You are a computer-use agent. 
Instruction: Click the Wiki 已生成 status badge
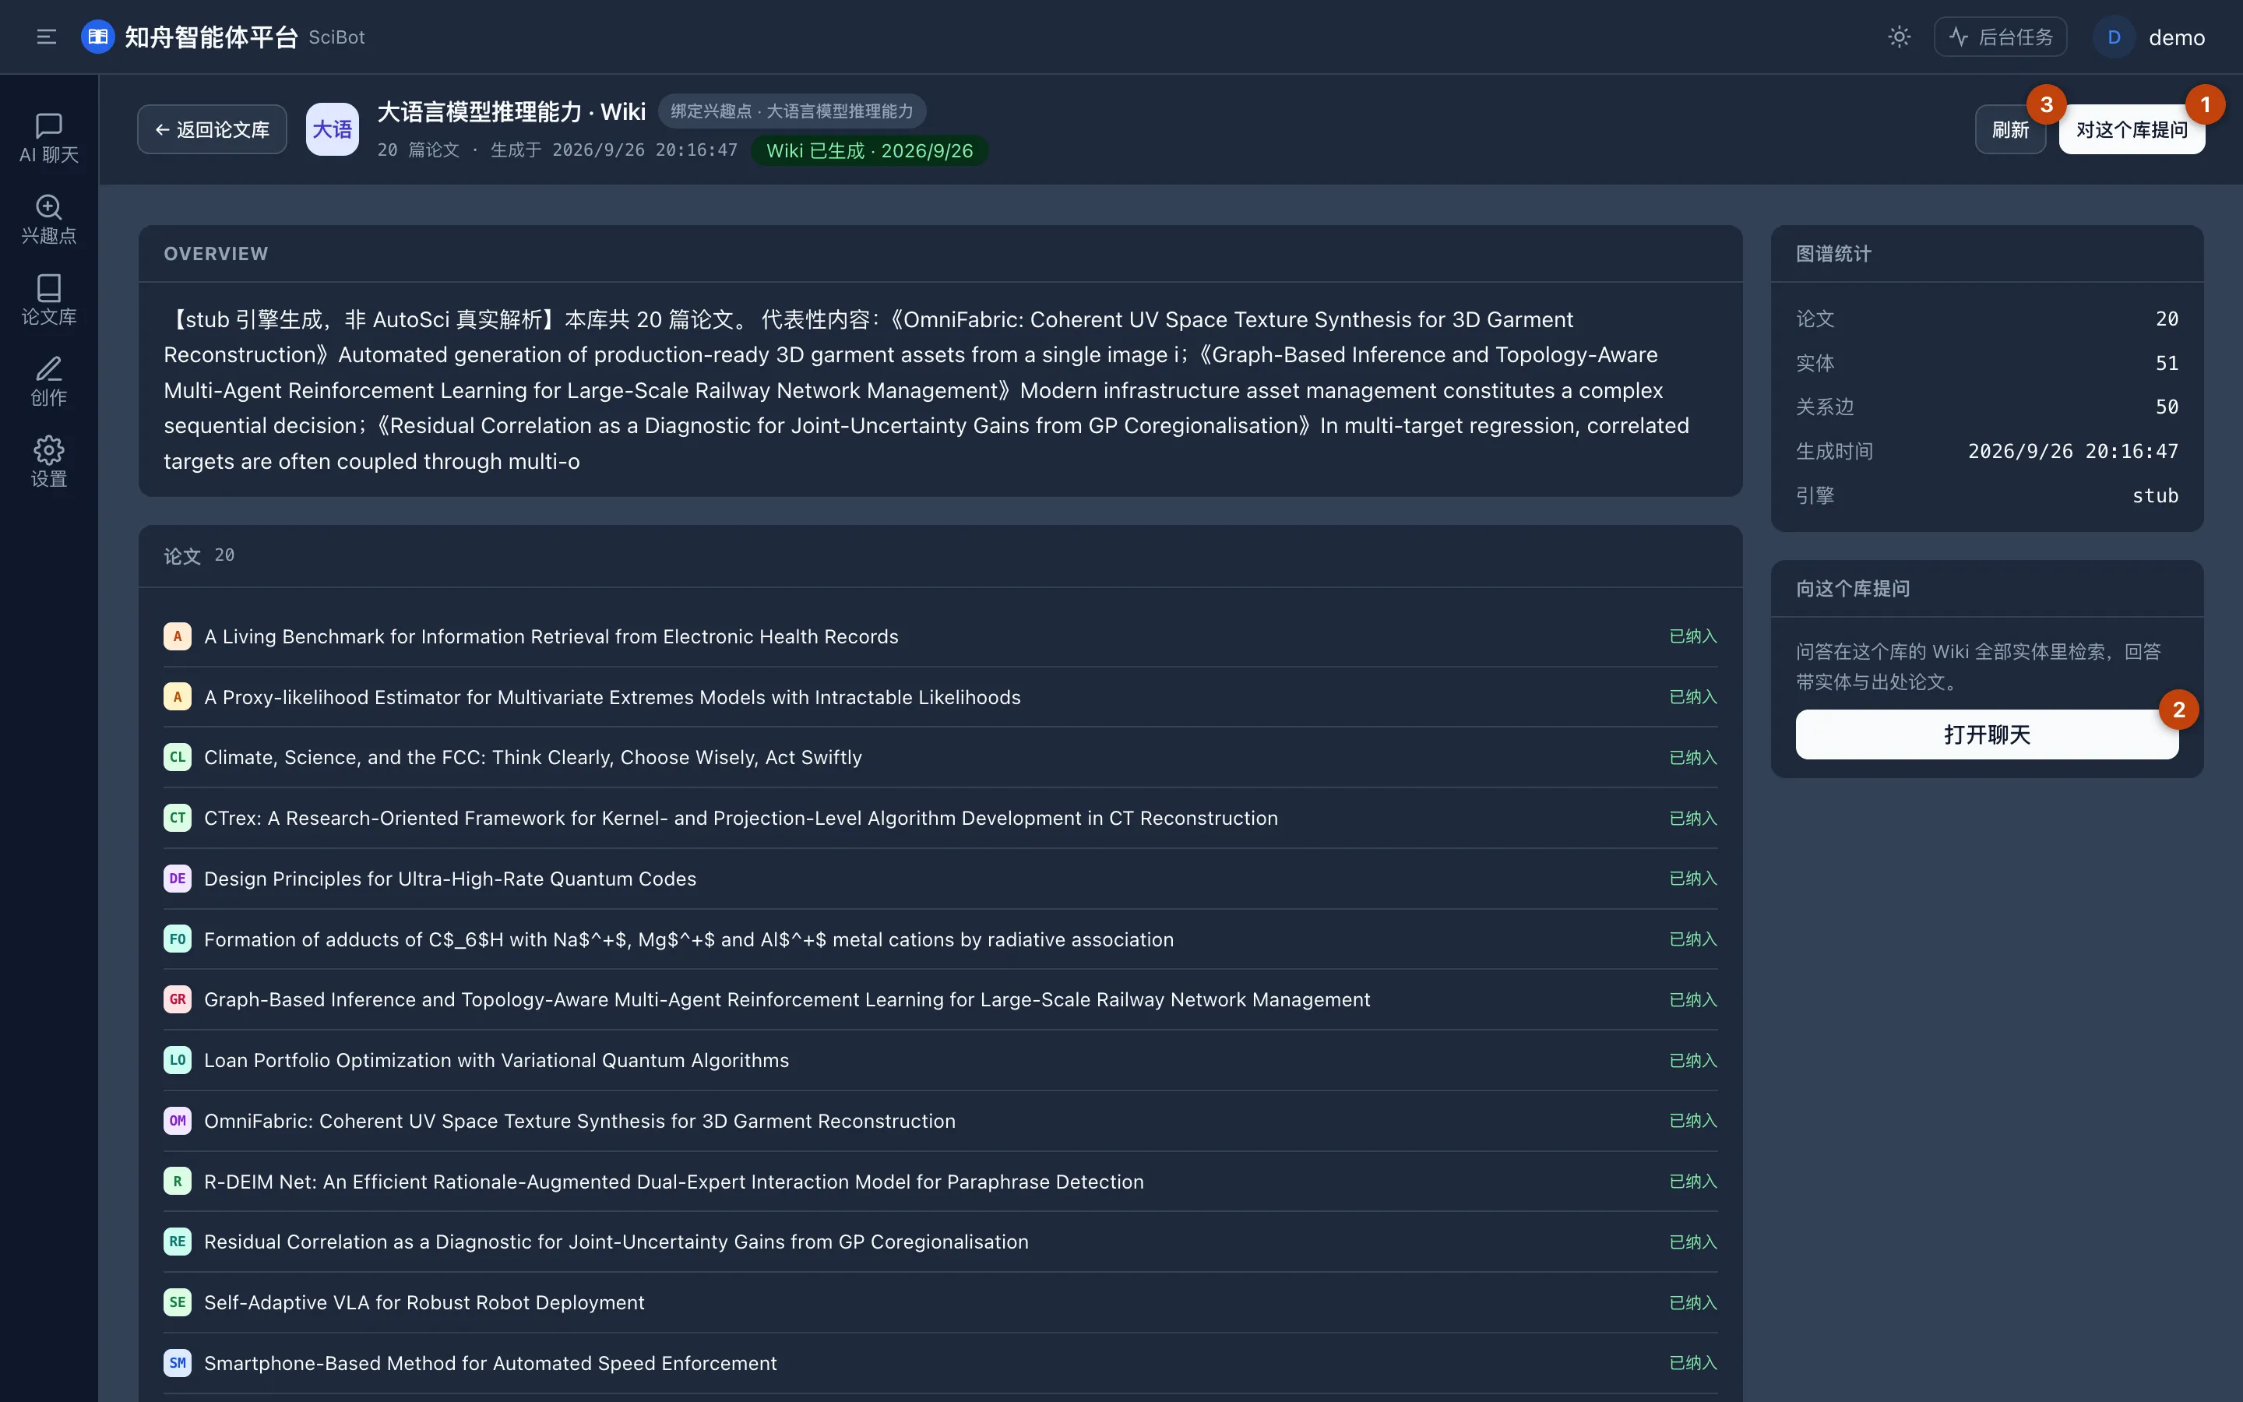(x=869, y=150)
